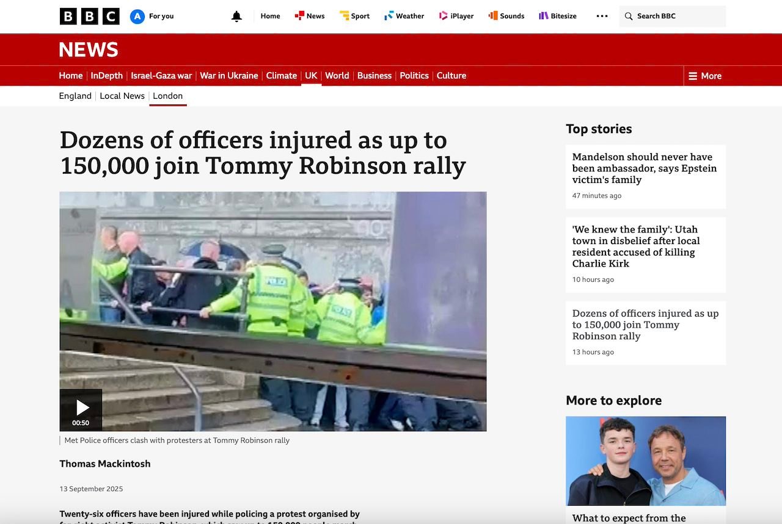This screenshot has width=782, height=524.
Task: Click the BBC logo
Action: click(89, 16)
